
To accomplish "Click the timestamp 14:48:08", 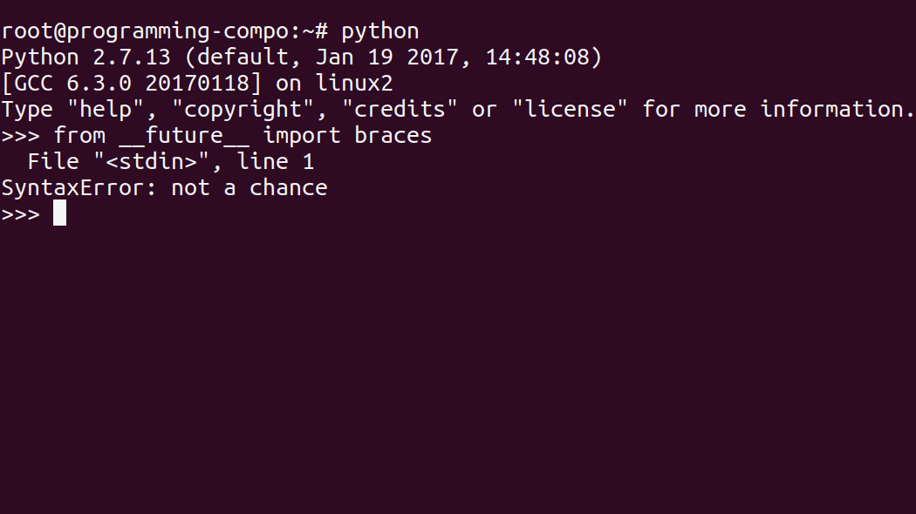I will coord(537,57).
